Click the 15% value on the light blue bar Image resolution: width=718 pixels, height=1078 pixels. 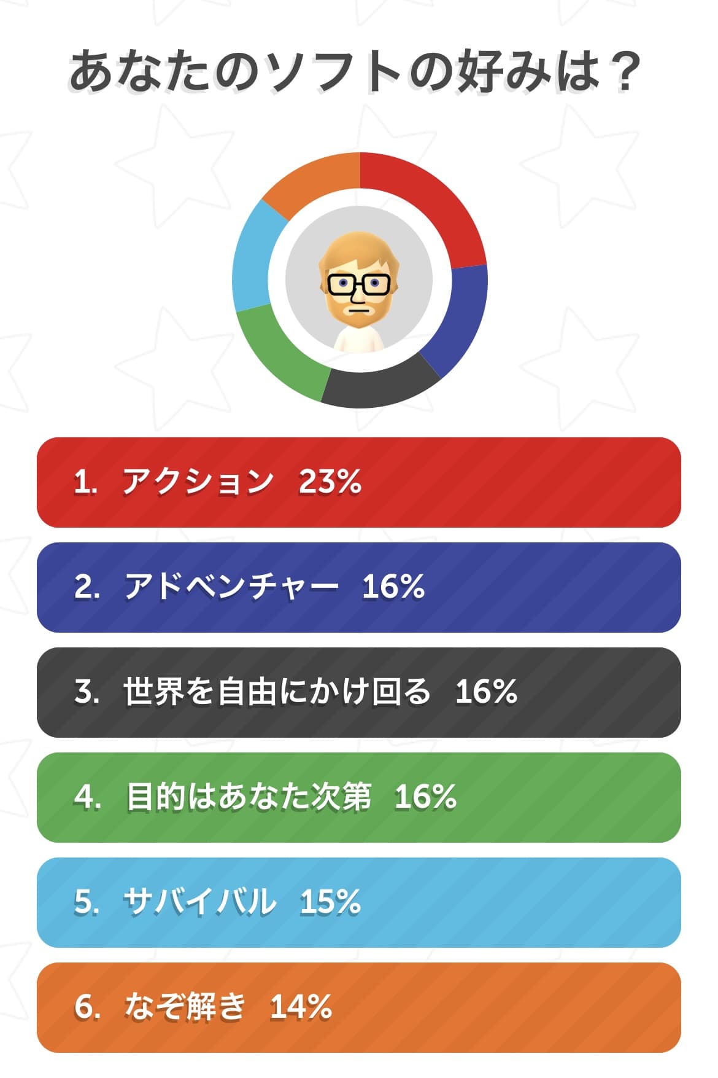tap(330, 902)
